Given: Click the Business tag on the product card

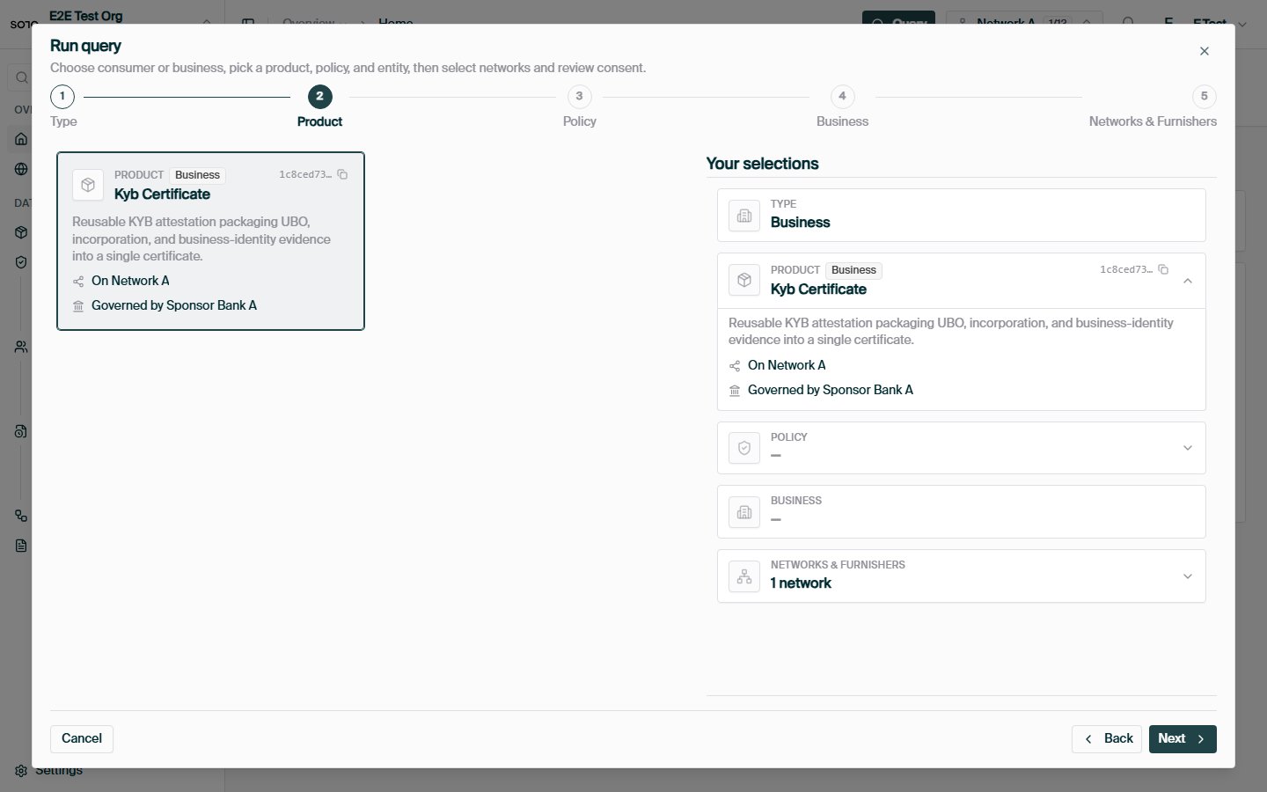Looking at the screenshot, I should click(197, 175).
